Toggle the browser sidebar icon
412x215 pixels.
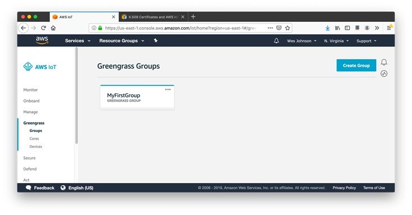pyautogui.click(x=347, y=28)
